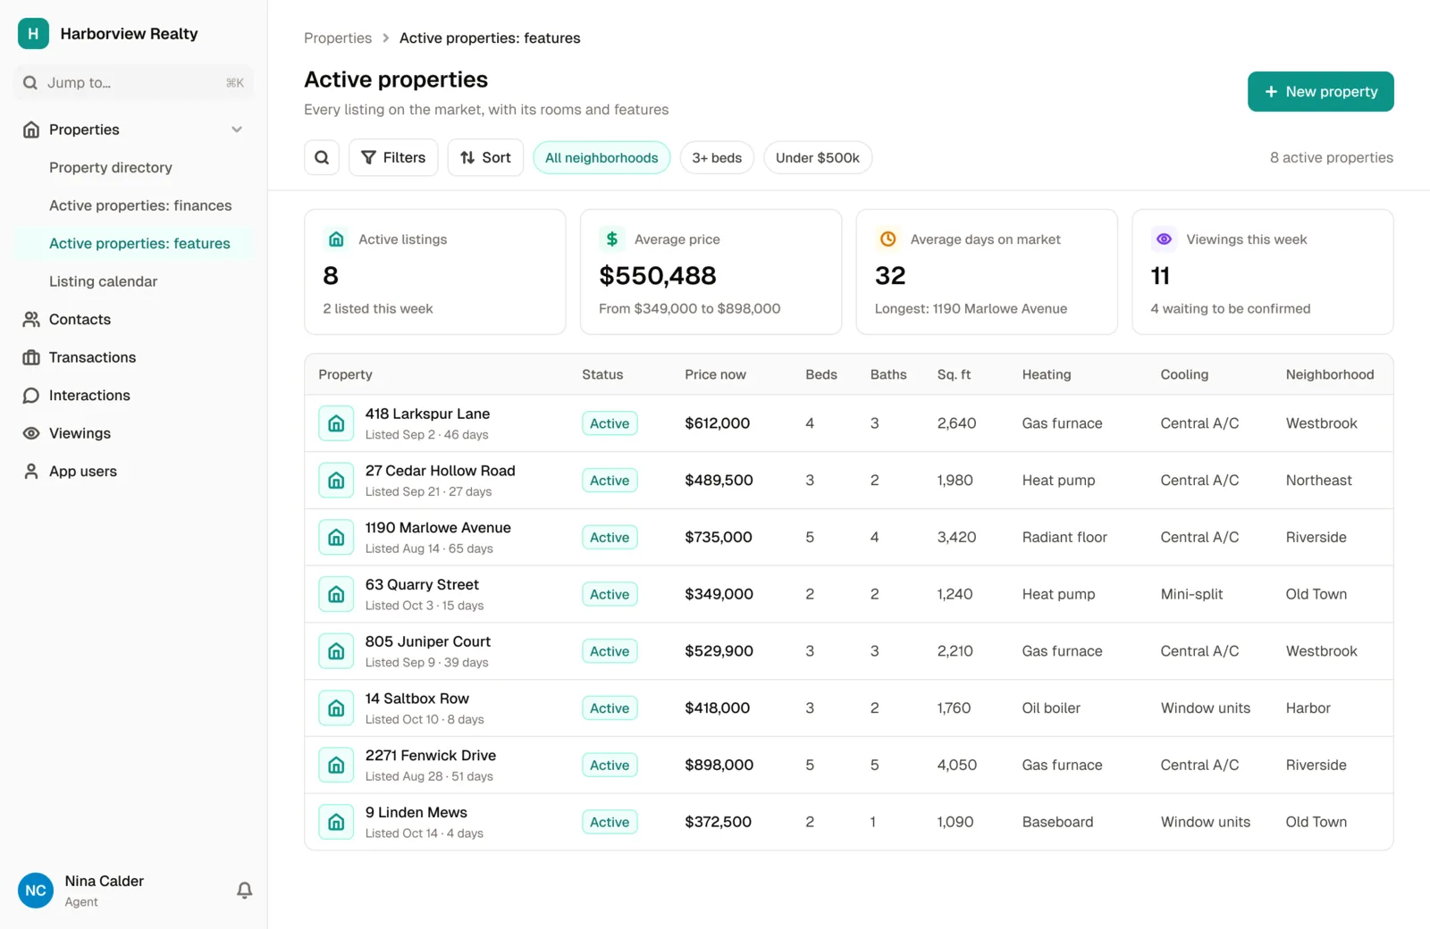
Task: Click the Properties breadcrumb link
Action: pos(338,38)
